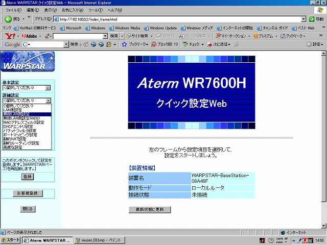Screen dimensions: 327x245
Task: Expand the address bar dropdown arrow
Action: click(303, 19)
